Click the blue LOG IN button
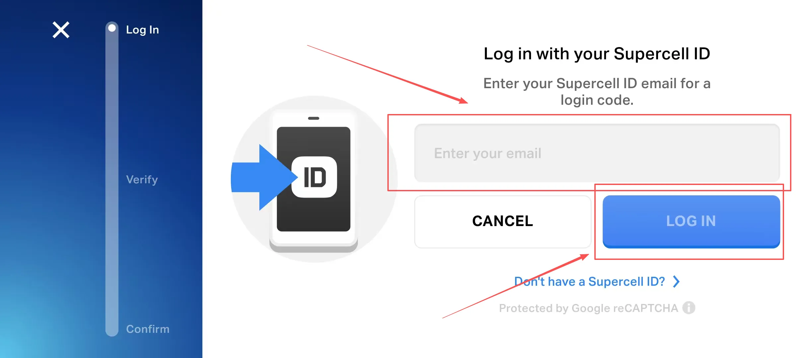Image resolution: width=796 pixels, height=358 pixels. coord(691,221)
